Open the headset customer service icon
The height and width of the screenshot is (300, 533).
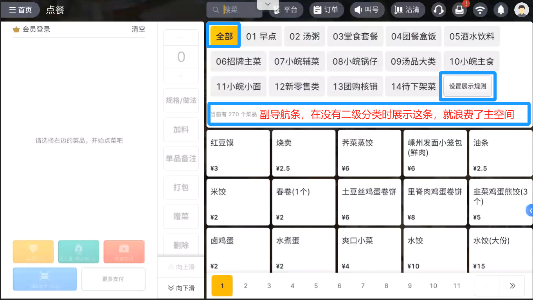pos(438,10)
